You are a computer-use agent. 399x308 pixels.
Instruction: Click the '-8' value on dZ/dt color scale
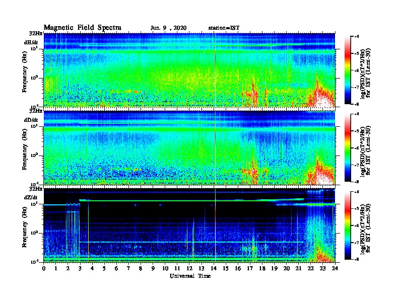tap(357, 260)
